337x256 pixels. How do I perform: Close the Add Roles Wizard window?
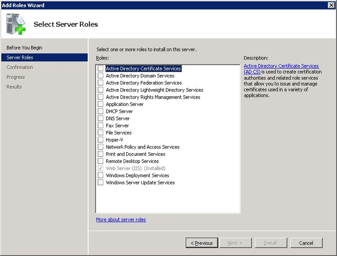click(x=331, y=5)
